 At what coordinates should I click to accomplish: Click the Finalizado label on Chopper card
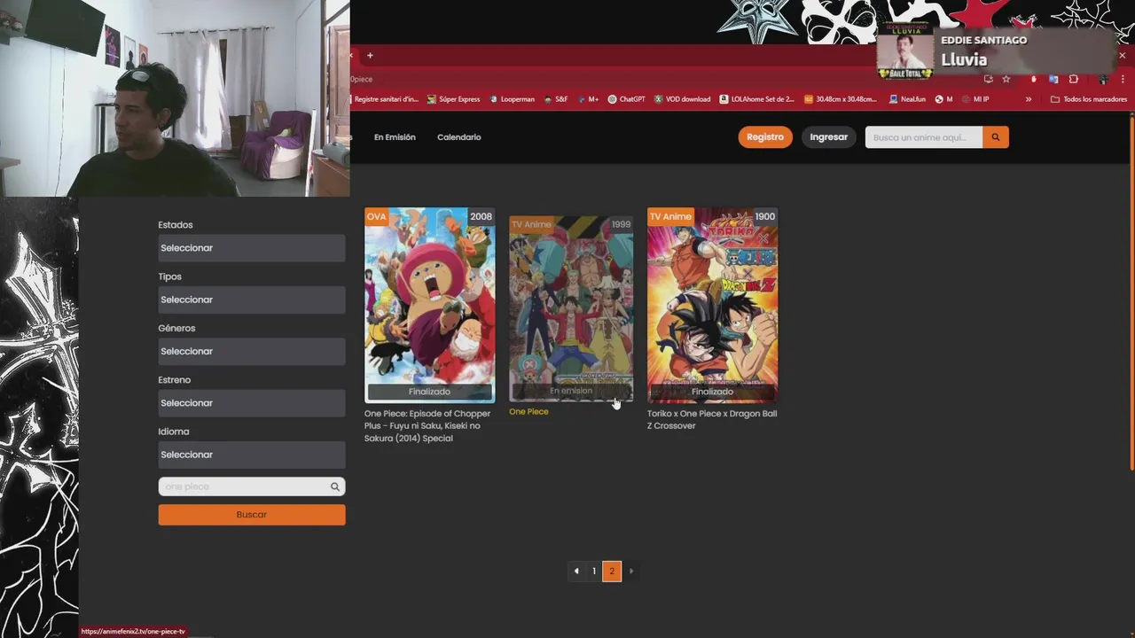pos(430,392)
